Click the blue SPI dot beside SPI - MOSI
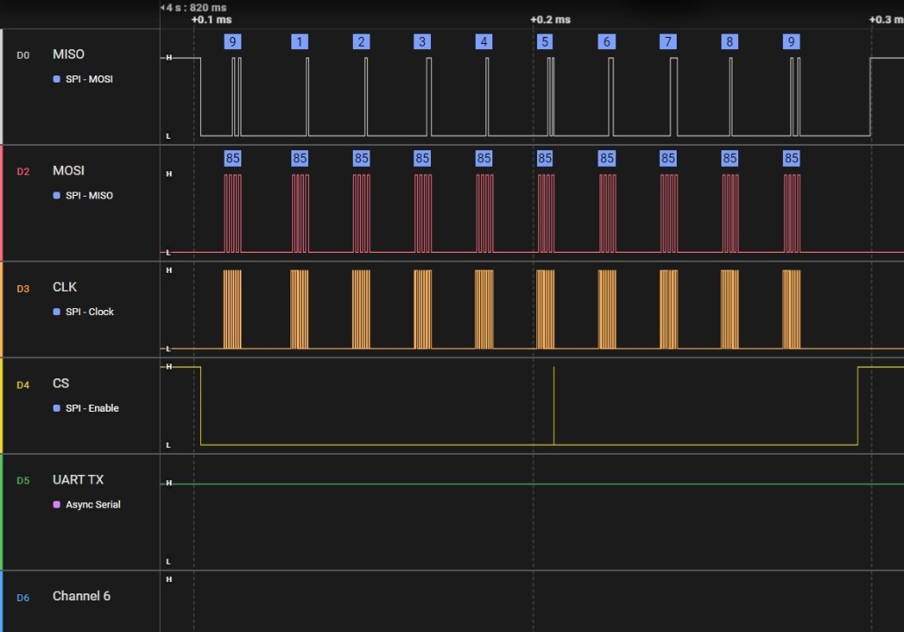The width and height of the screenshot is (904, 632). 57,79
